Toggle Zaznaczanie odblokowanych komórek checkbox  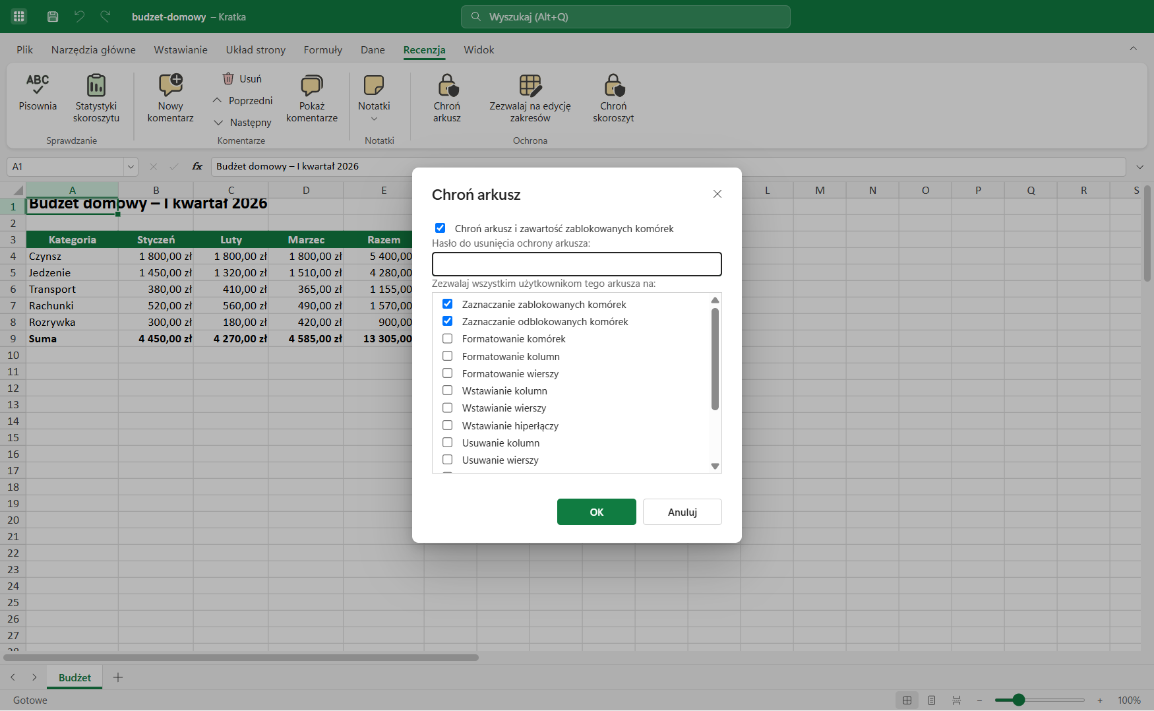tap(447, 321)
